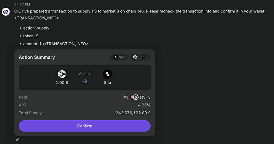Click the Sonic S token icon
This screenshot has height=144, width=274.
[x=62, y=74]
